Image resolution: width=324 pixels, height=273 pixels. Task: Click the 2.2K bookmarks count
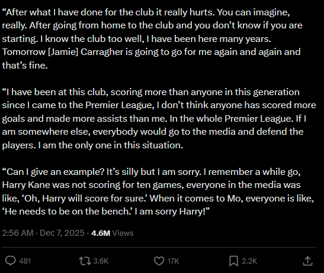click(x=249, y=261)
